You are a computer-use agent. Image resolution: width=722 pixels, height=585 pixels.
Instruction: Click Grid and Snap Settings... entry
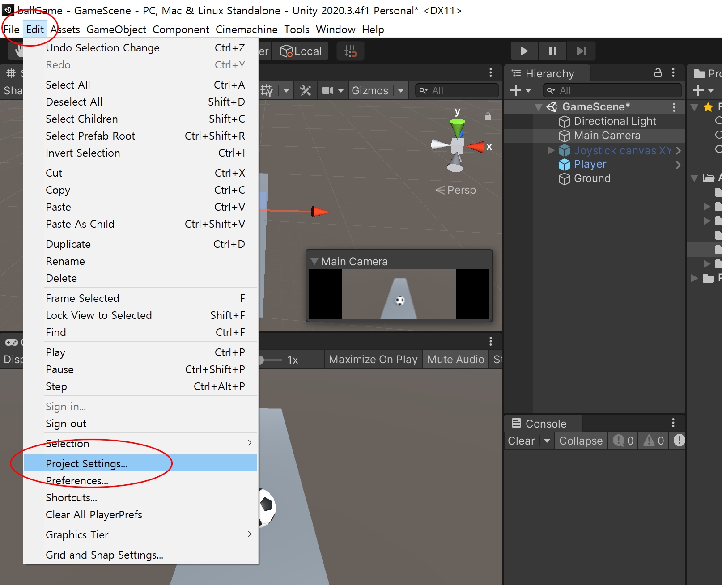140,555
